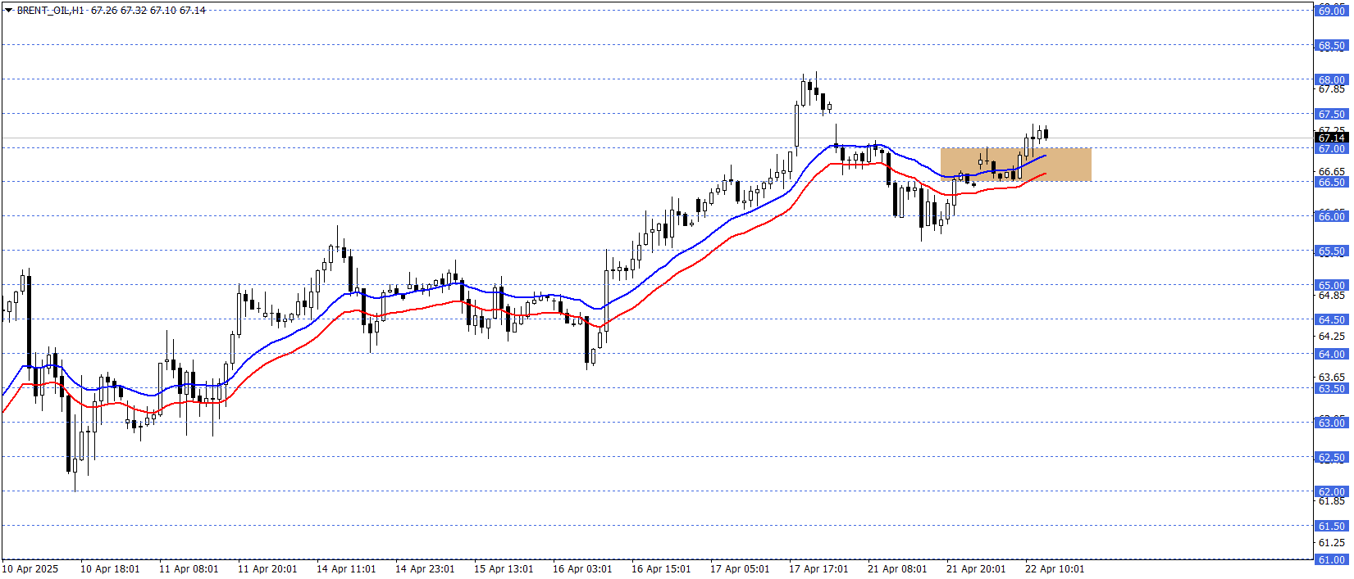Click the 64.00 price level label
Image resolution: width=1354 pixels, height=579 pixels.
pos(1332,354)
